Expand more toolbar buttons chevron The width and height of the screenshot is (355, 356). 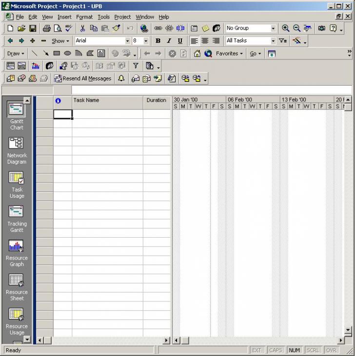349,53
